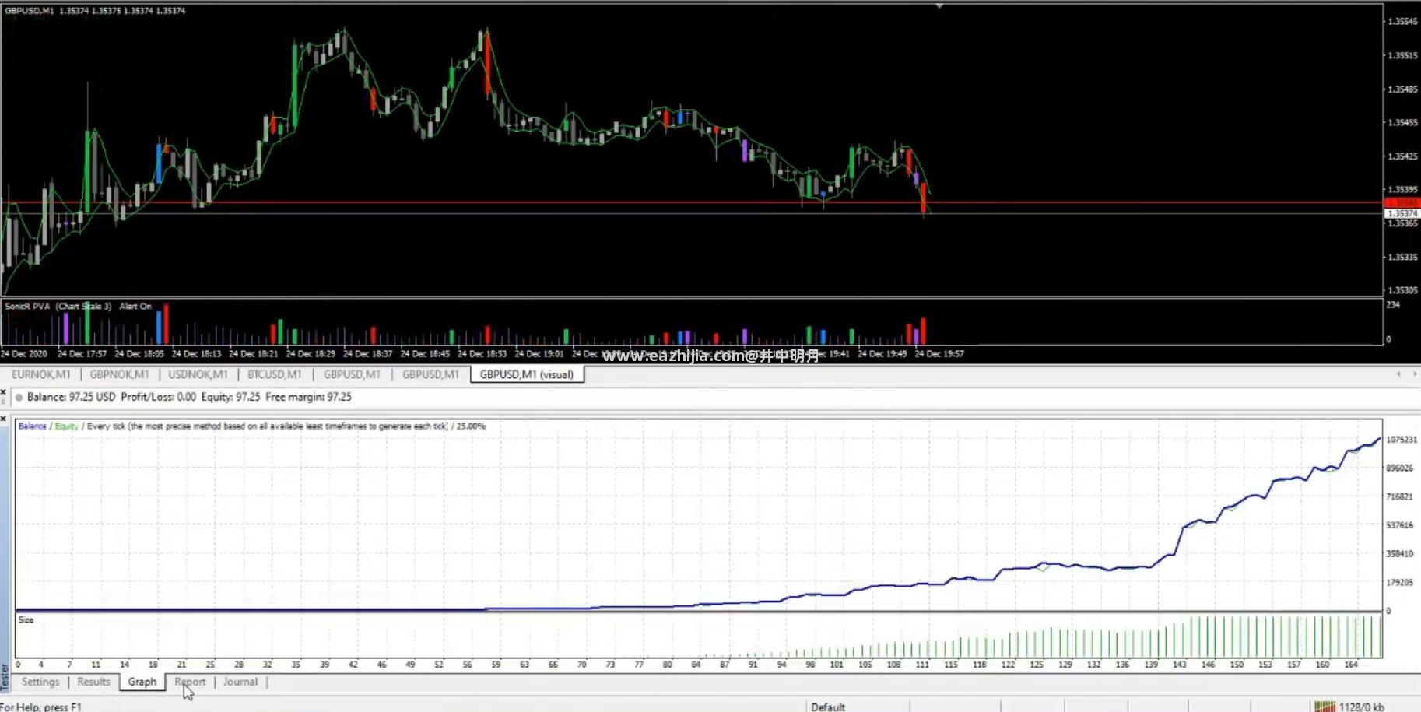
Task: Click the chart shift triangle marker at top
Action: [x=939, y=6]
